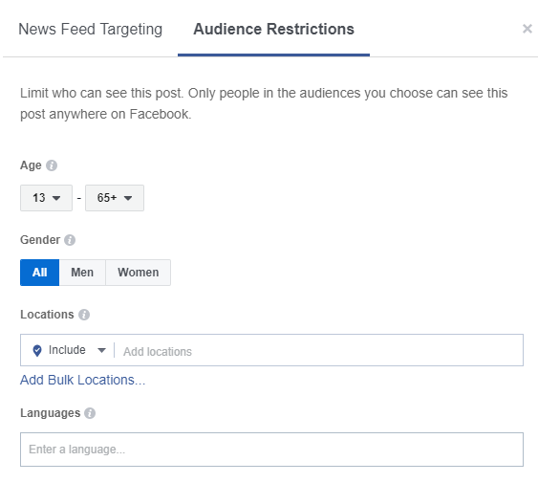This screenshot has width=538, height=483.
Task: Click the Gender info icon
Action: 70,240
